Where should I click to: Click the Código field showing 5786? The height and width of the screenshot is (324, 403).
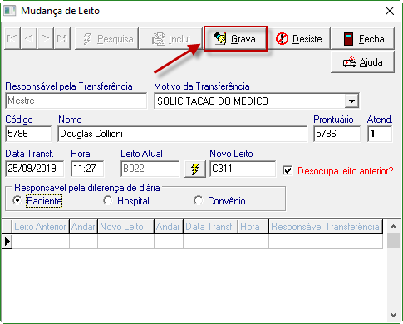point(28,134)
